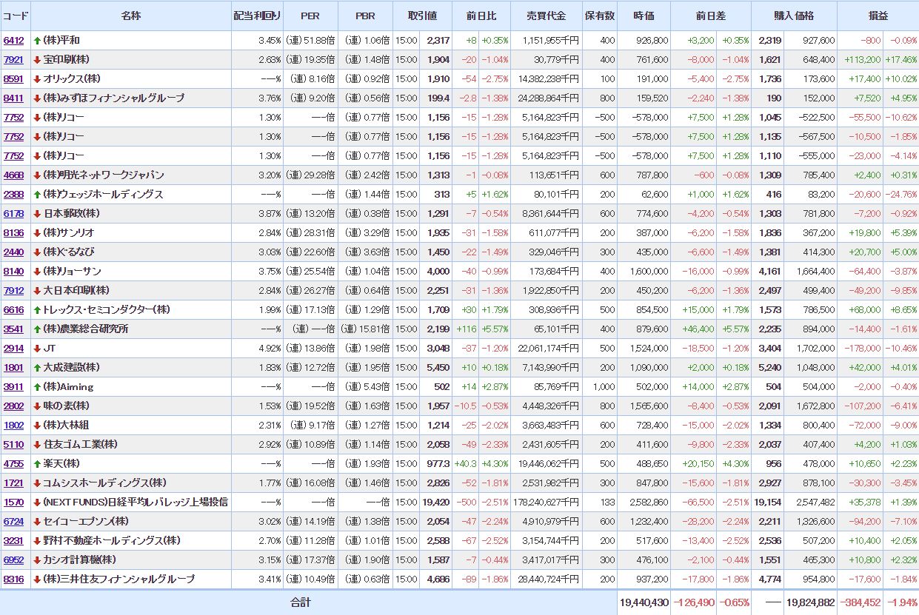Click the up arrow next to (株)Aiming

click(37, 386)
